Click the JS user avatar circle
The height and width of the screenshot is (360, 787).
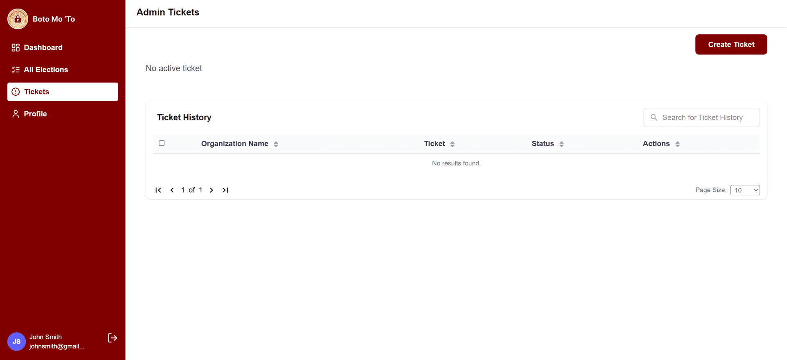coord(16,342)
